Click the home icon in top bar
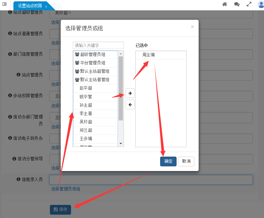This screenshot has width=264, height=218. click(x=225, y=4)
